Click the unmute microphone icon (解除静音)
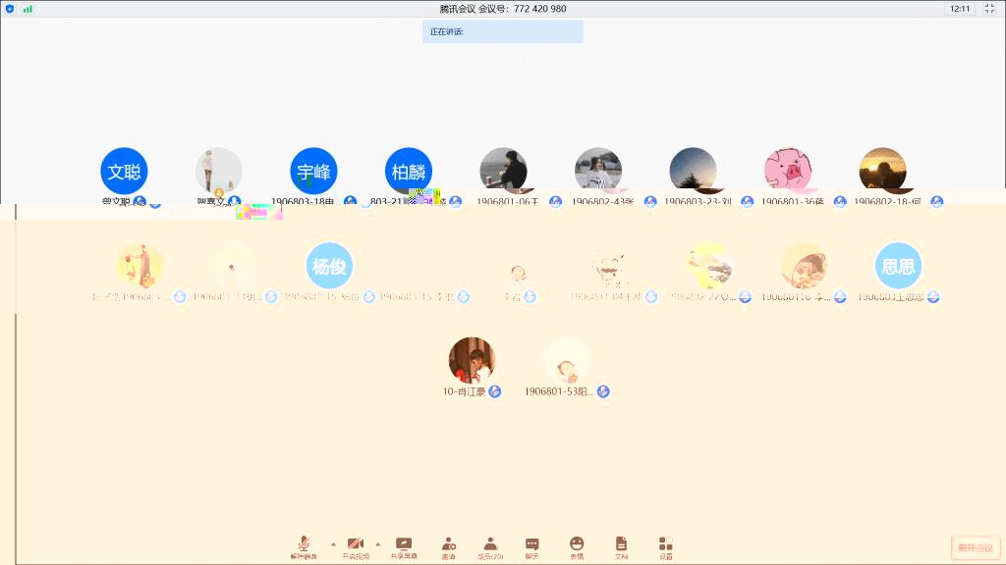1006x565 pixels. click(x=304, y=544)
